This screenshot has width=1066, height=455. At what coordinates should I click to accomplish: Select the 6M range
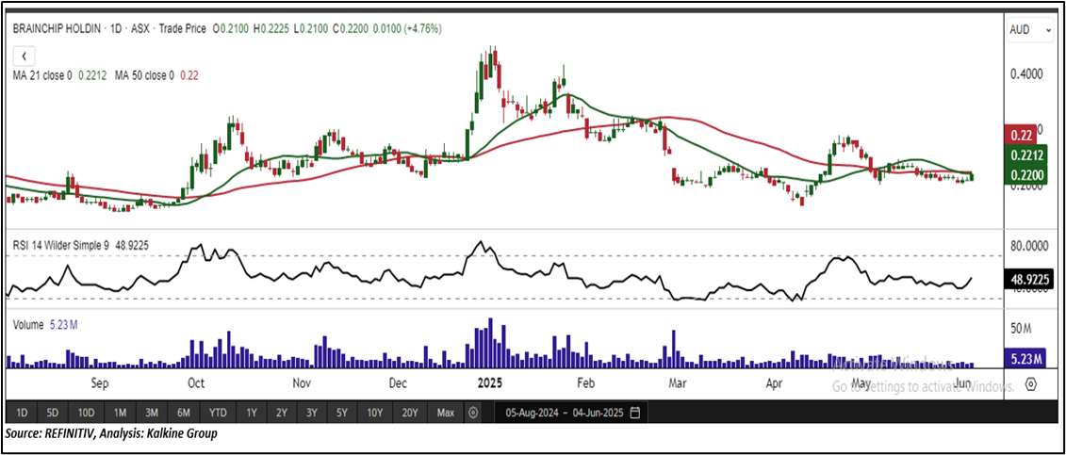tap(184, 413)
